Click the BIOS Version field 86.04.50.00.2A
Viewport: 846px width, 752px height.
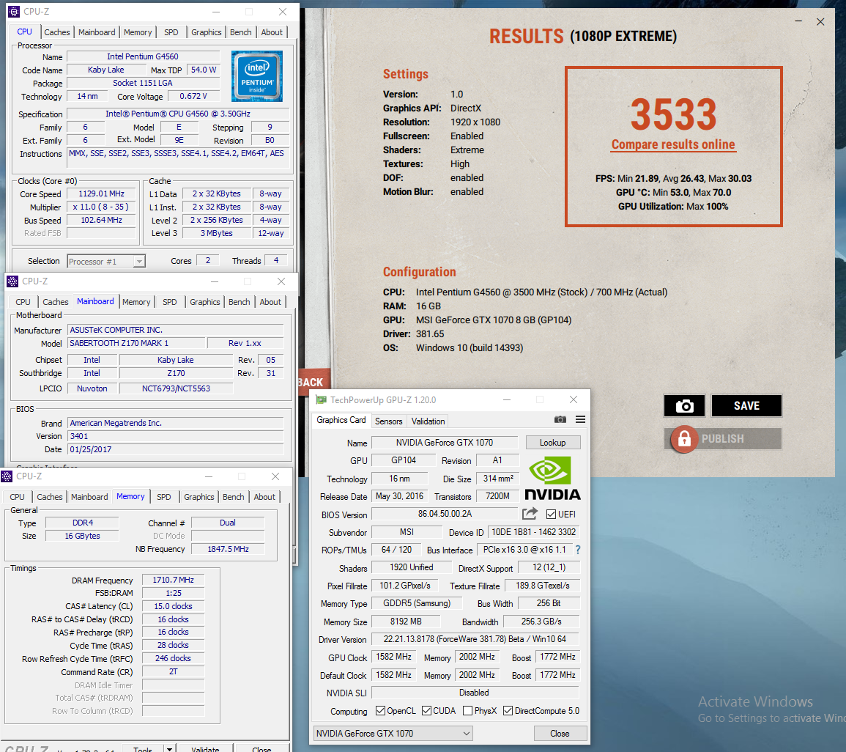pyautogui.click(x=445, y=514)
